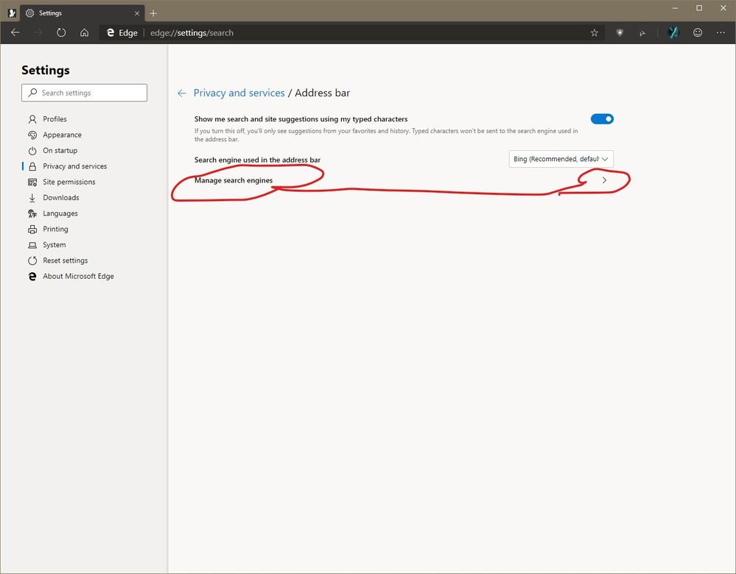
Task: Send feedback with the smiley face icon
Action: (698, 32)
